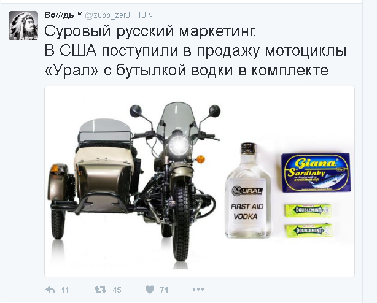Click the tweet text 'Суровый русский маркетинг'
Image resolution: width=377 pixels, height=303 pixels.
150,31
